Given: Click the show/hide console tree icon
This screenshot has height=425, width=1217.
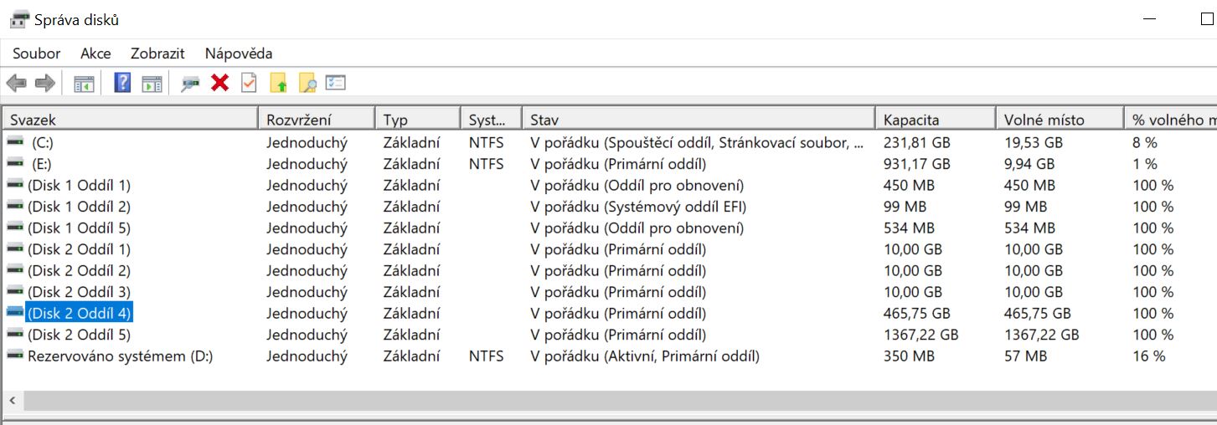Looking at the screenshot, I should (x=84, y=83).
